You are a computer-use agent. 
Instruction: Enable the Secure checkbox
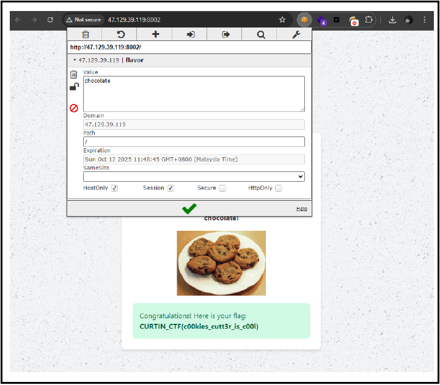click(222, 189)
